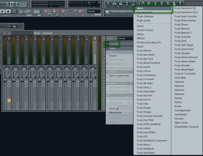Open the playlist view icon

click(108, 3)
